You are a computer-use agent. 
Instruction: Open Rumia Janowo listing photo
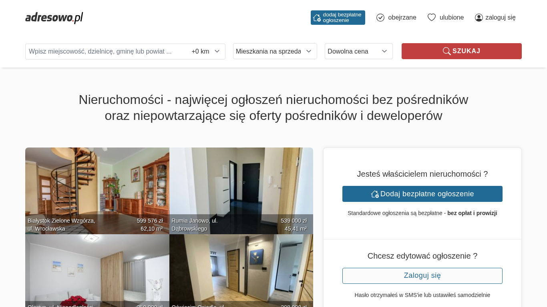pos(241,191)
